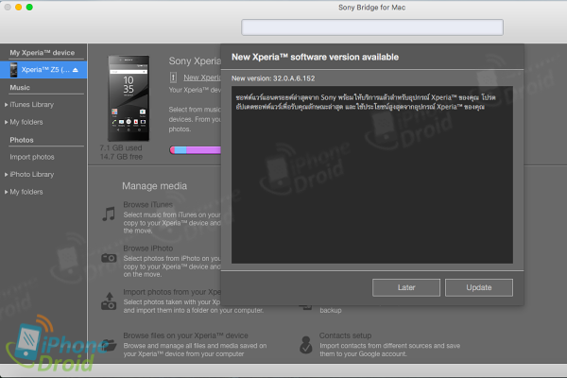Click the software update alert icon

tap(173, 77)
